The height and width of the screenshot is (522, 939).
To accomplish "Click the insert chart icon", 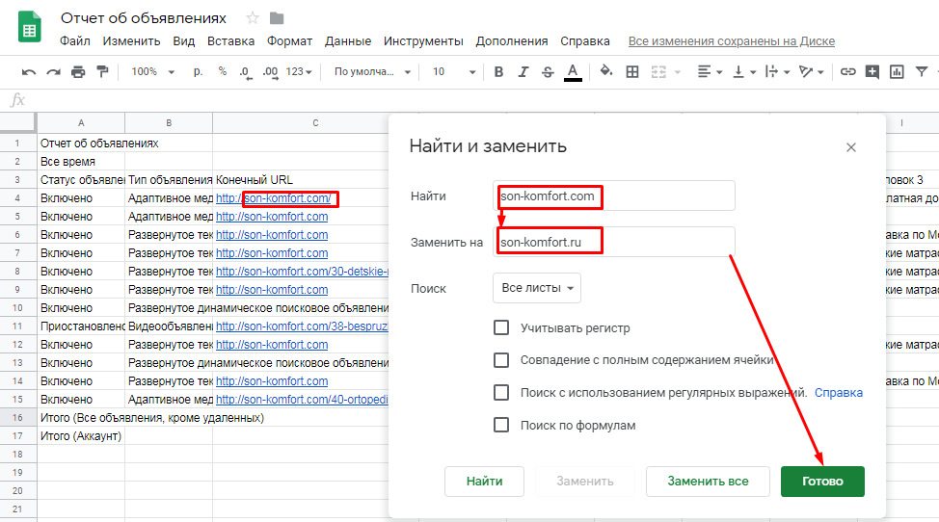I will pyautogui.click(x=897, y=71).
